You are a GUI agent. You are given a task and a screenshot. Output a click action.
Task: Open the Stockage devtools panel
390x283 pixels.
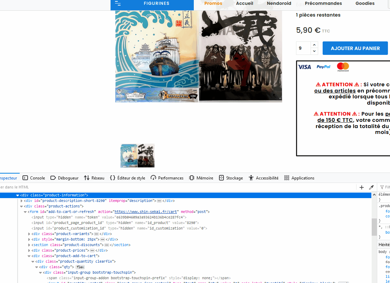pos(230,178)
